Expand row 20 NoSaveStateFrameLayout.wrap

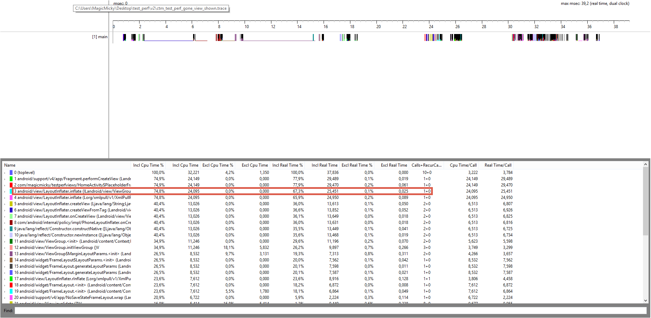(5, 298)
